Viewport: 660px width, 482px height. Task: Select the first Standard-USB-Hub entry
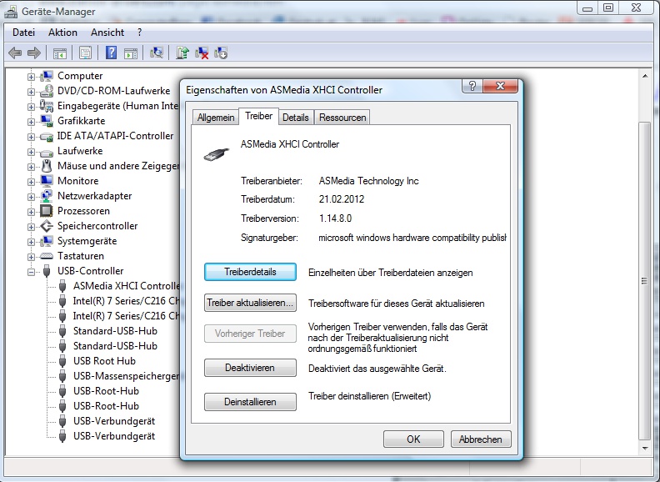(x=115, y=331)
